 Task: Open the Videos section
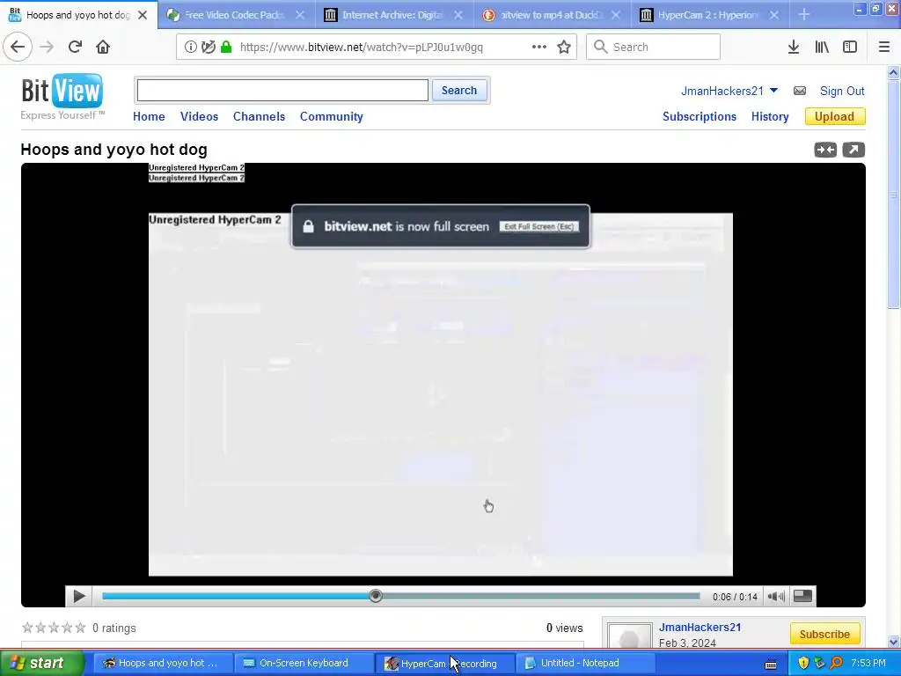click(x=200, y=117)
